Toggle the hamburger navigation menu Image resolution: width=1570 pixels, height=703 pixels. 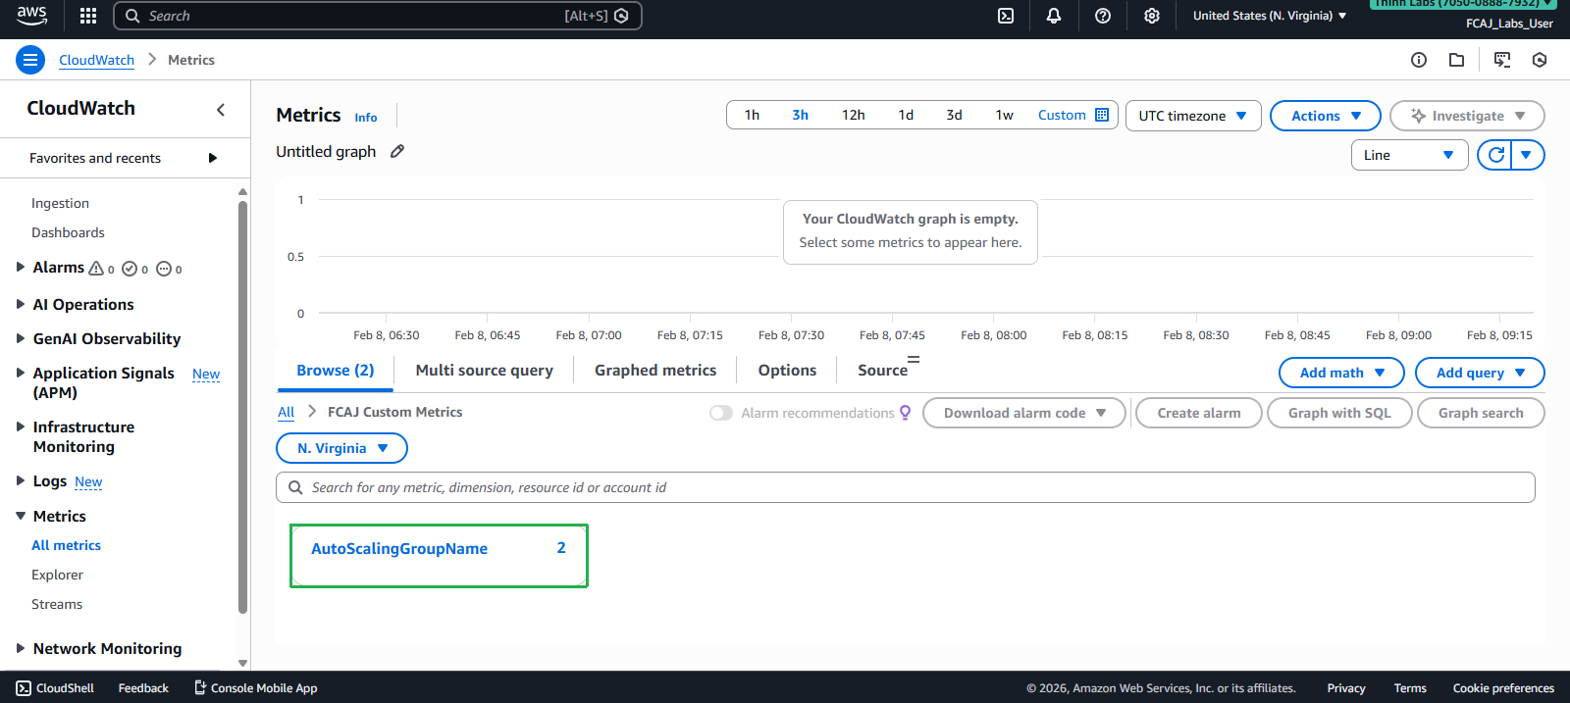tap(30, 60)
